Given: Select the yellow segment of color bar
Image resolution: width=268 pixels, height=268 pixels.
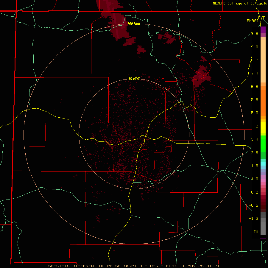Looking at the screenshot, I should click(x=263, y=127).
